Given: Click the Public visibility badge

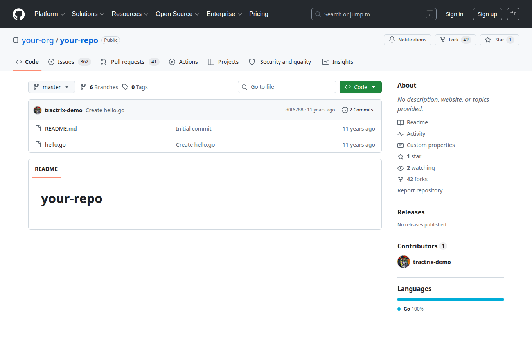Looking at the screenshot, I should pyautogui.click(x=111, y=40).
